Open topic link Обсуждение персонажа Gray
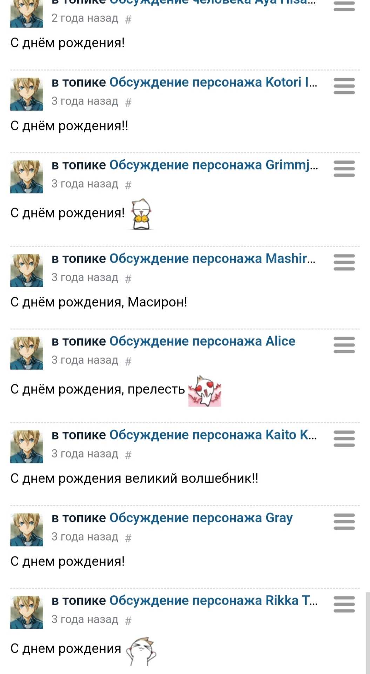The image size is (370, 674). click(201, 518)
